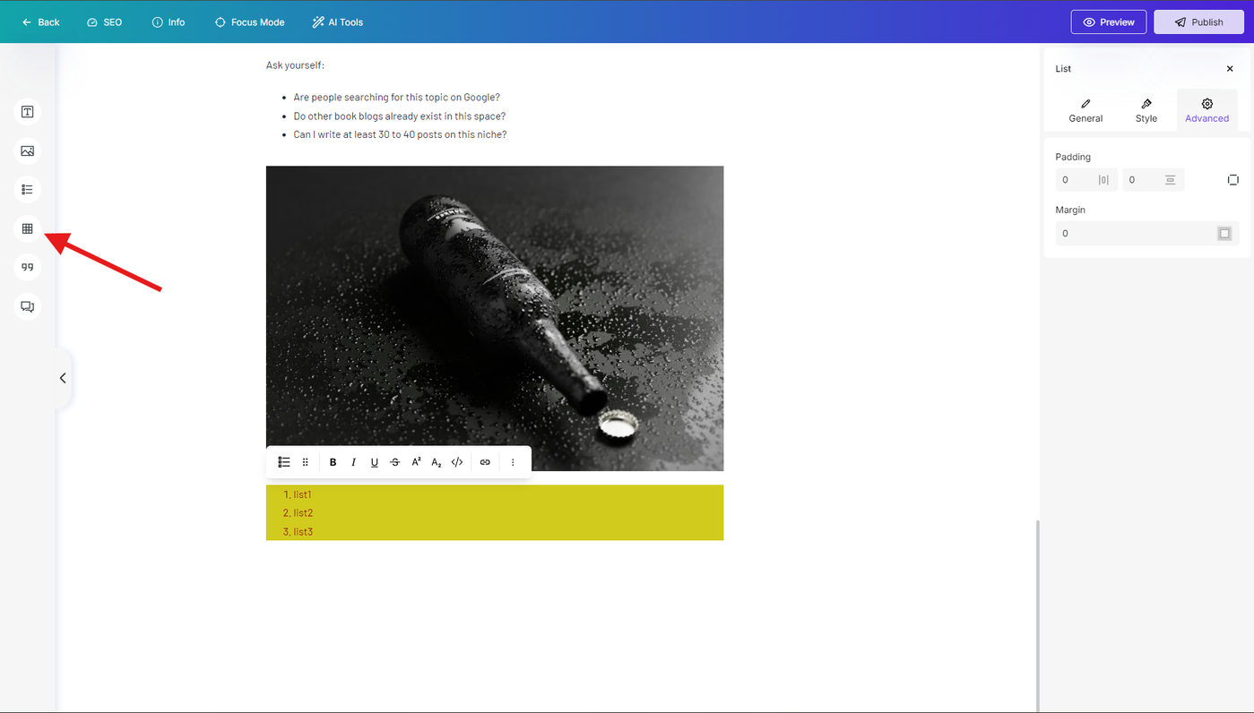The image size is (1254, 713).
Task: Add a list block from sidebar
Action: (x=28, y=190)
